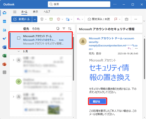Image resolution: width=146 pixels, height=119 pixels.
Task: Open the message list filter icon
Action: click(64, 29)
